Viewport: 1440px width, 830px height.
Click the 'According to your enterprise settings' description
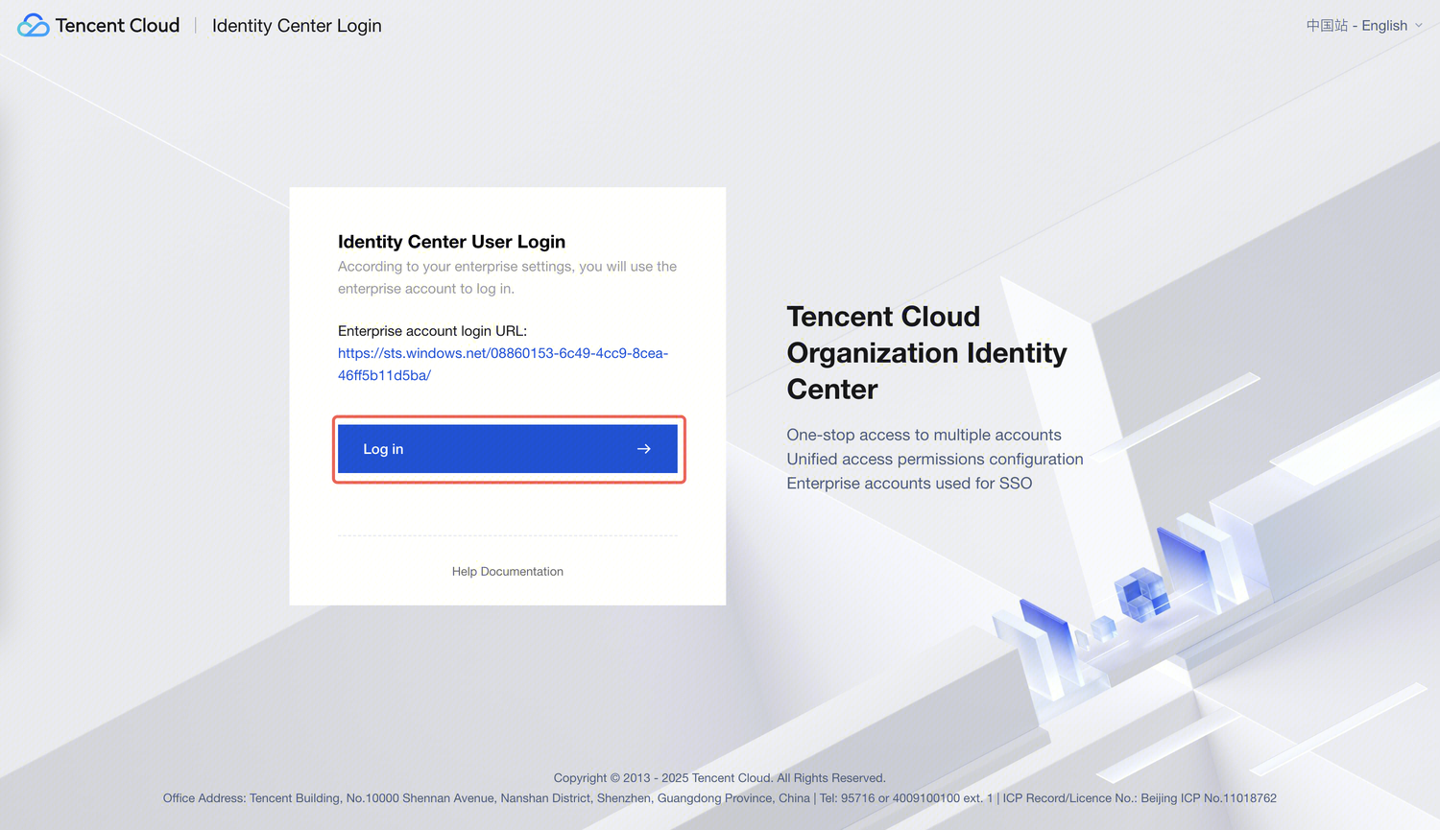[x=507, y=277]
